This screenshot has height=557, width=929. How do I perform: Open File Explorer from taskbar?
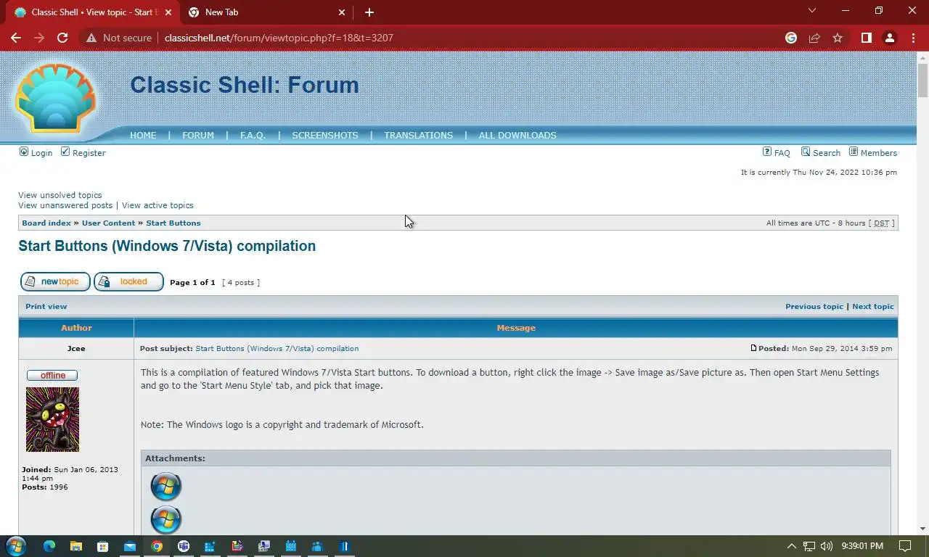(x=76, y=546)
